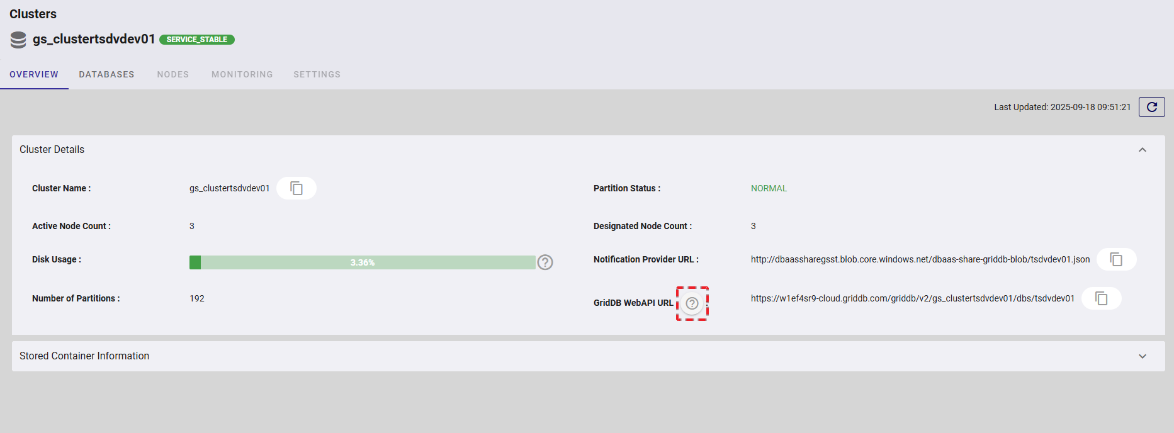Copy the Notification Provider URL
The width and height of the screenshot is (1174, 433).
[x=1116, y=259]
